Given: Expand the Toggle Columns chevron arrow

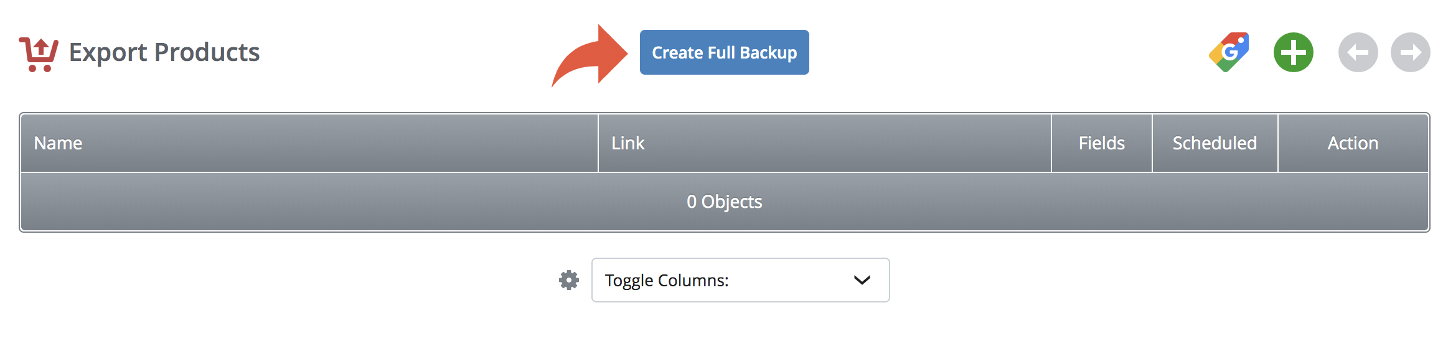Looking at the screenshot, I should 862,280.
